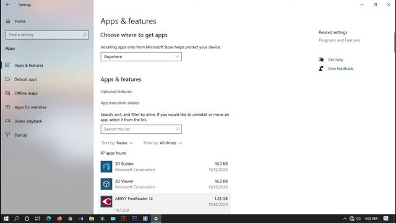Click the magnifier icon in Find a setting
Viewport: 396px width, 223px height.
click(85, 35)
